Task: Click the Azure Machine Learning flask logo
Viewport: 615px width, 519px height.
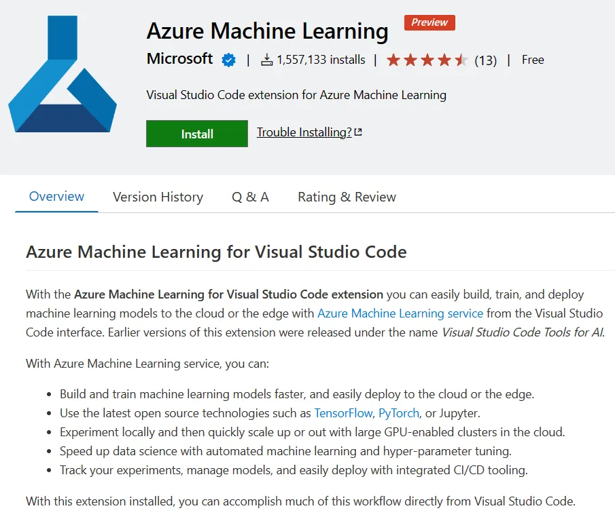Action: 63,75
